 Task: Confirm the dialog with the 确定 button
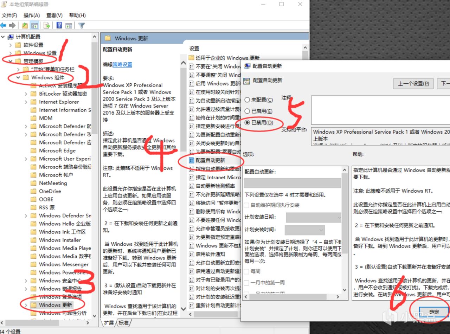(x=434, y=311)
